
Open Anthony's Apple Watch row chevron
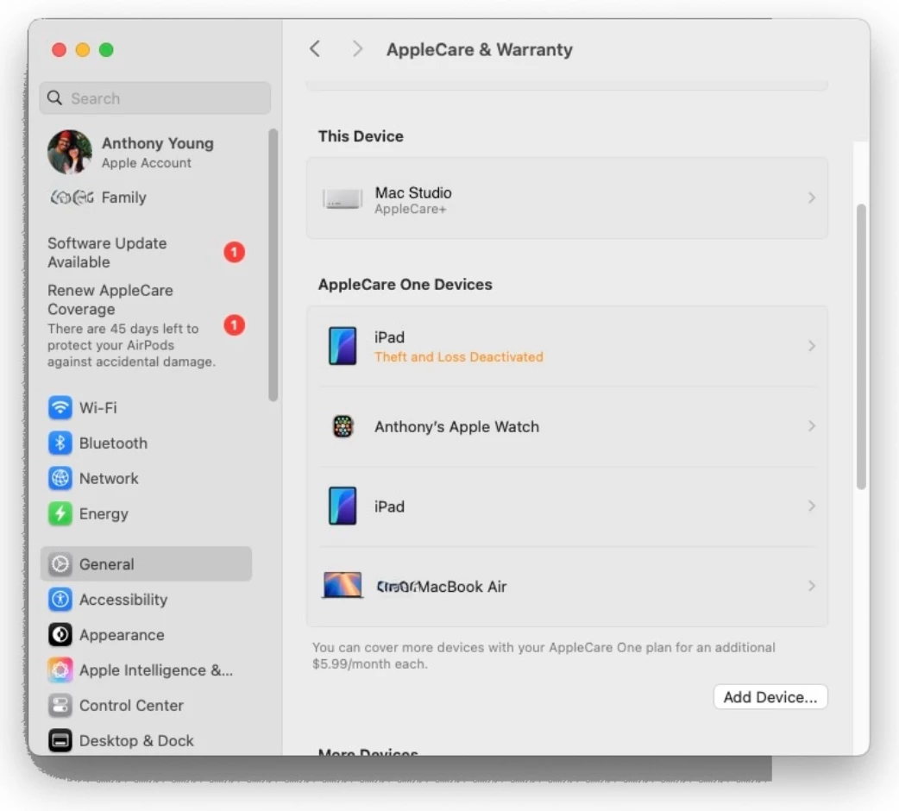pos(811,426)
